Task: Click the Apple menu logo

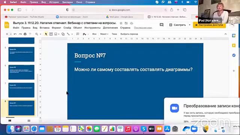Action: point(5,2)
